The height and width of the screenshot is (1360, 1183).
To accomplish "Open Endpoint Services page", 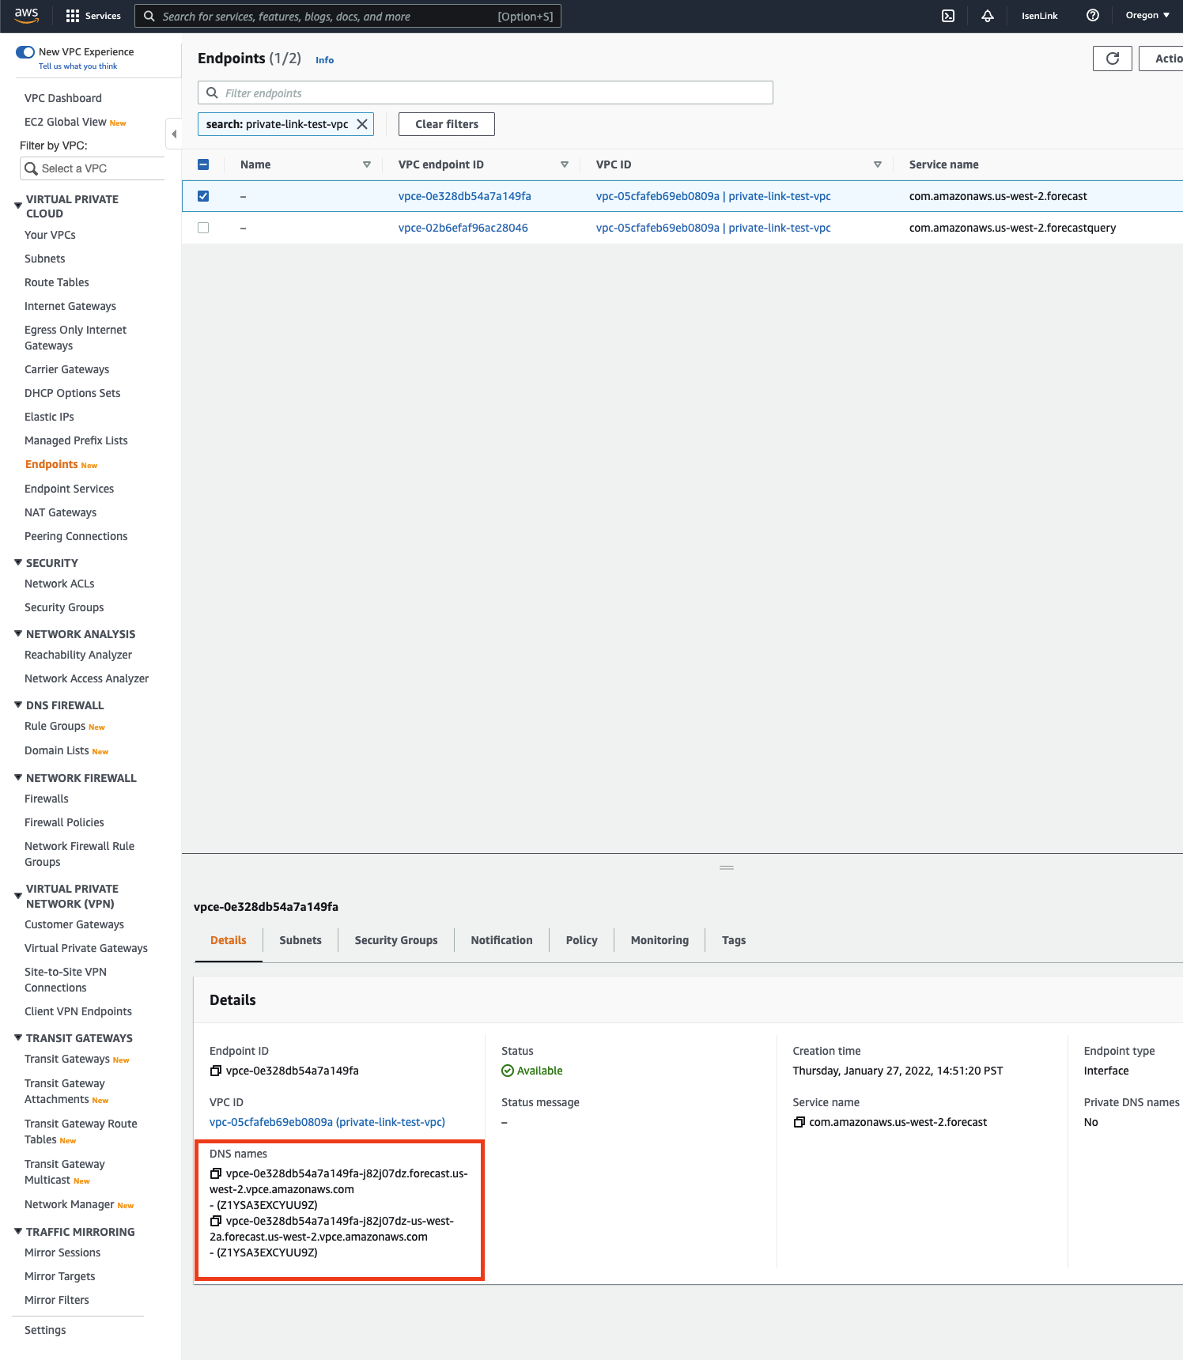I will click(69, 489).
